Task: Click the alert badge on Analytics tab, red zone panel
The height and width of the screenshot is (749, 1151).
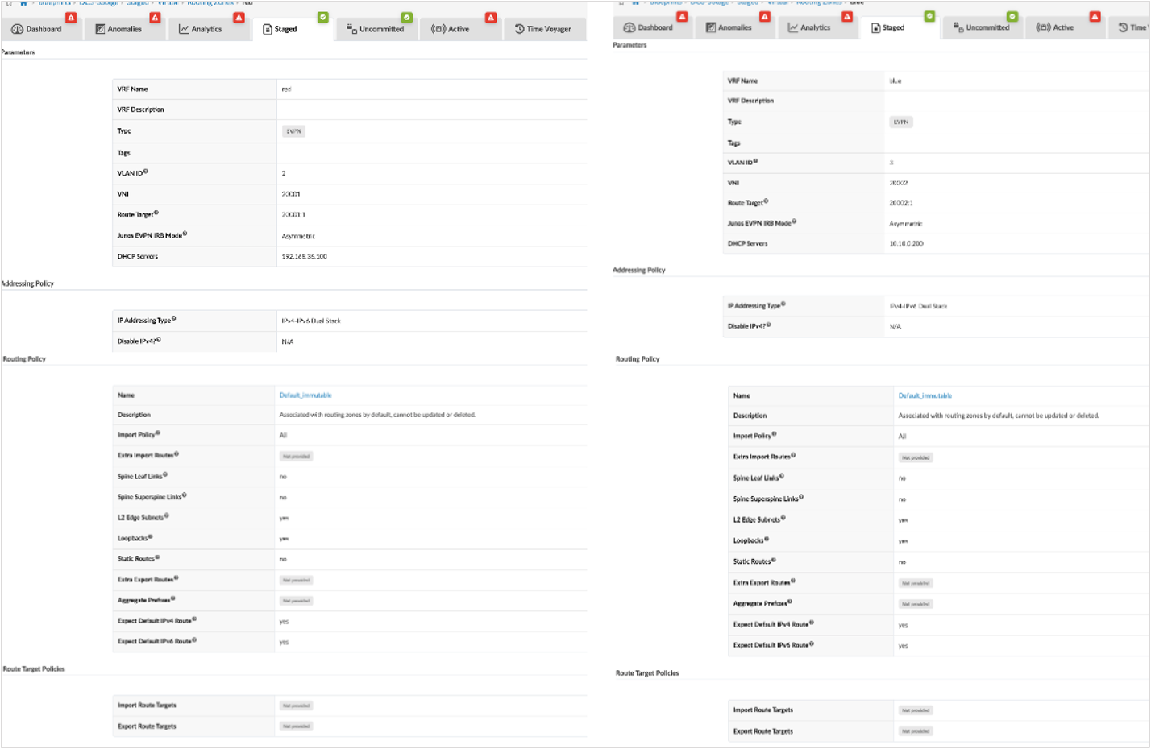Action: pos(239,17)
